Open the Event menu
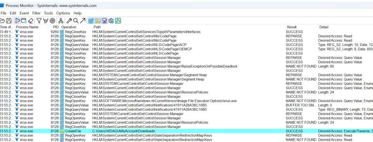373x142 pixels. click(24, 13)
